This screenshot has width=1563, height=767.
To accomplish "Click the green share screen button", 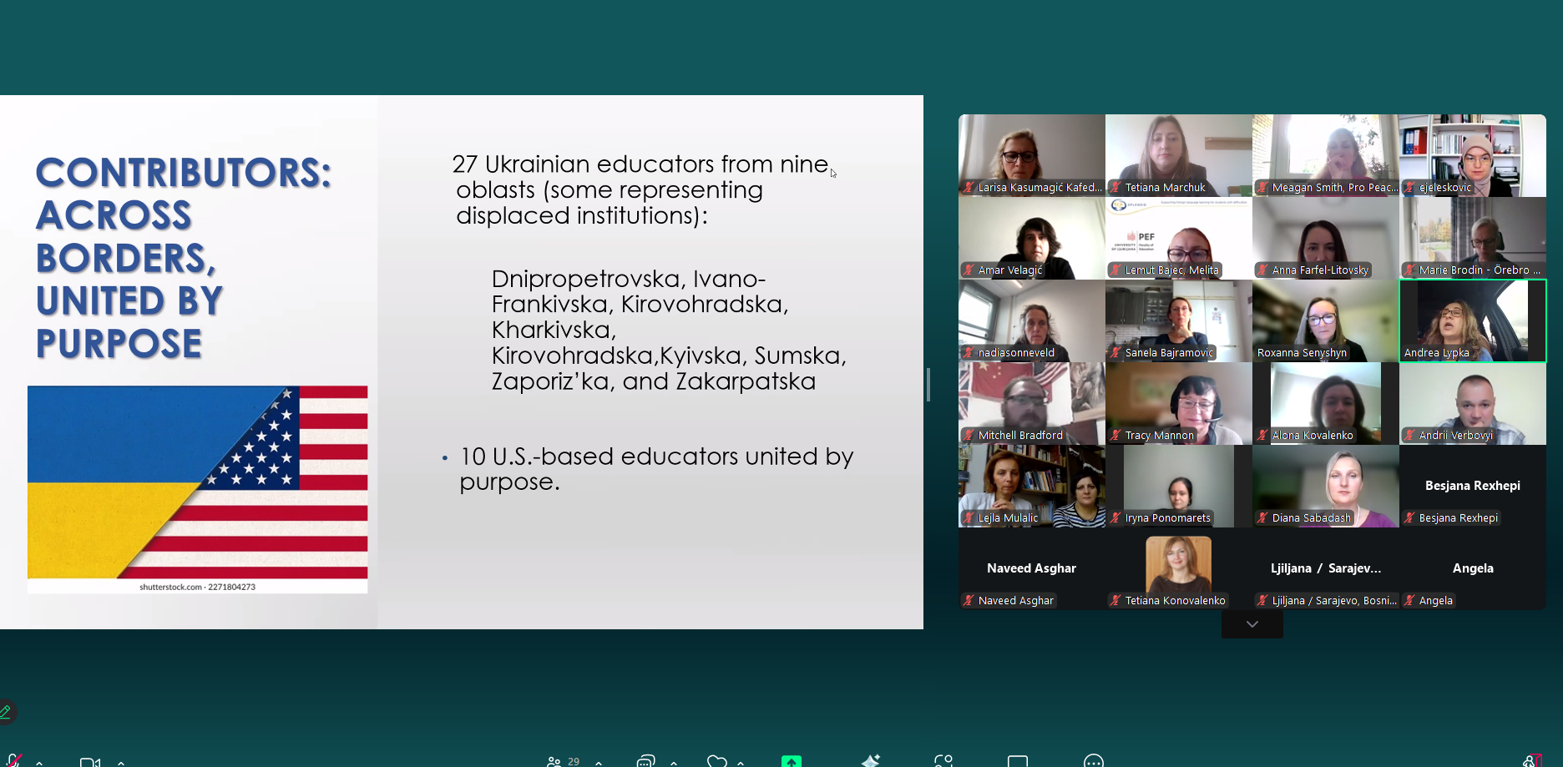I will (791, 761).
